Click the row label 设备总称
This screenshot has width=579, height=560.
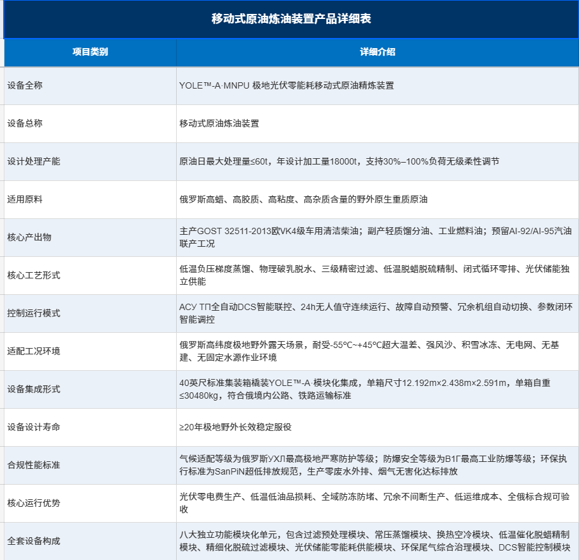click(x=25, y=123)
